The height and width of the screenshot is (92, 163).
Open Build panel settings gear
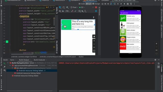pos(155,60)
